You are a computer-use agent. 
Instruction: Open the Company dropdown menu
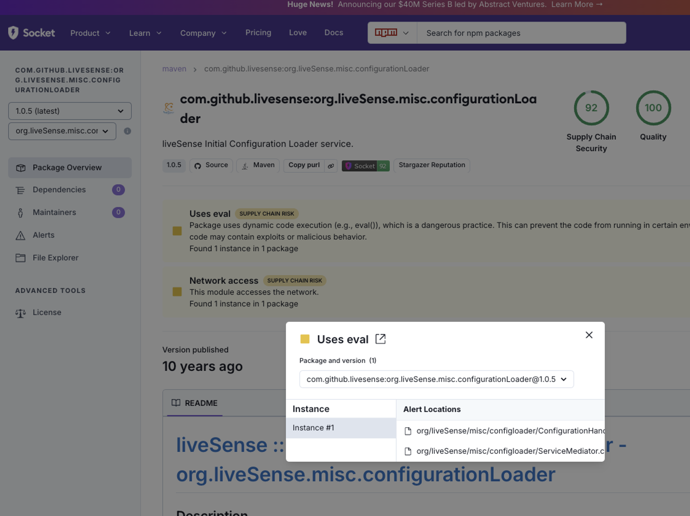coord(203,33)
